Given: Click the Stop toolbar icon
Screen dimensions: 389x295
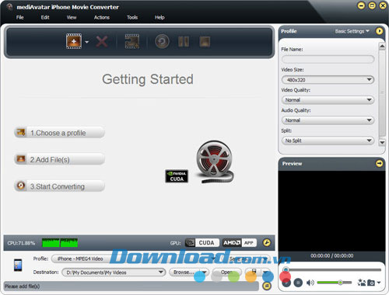Looking at the screenshot, I should 205,41.
